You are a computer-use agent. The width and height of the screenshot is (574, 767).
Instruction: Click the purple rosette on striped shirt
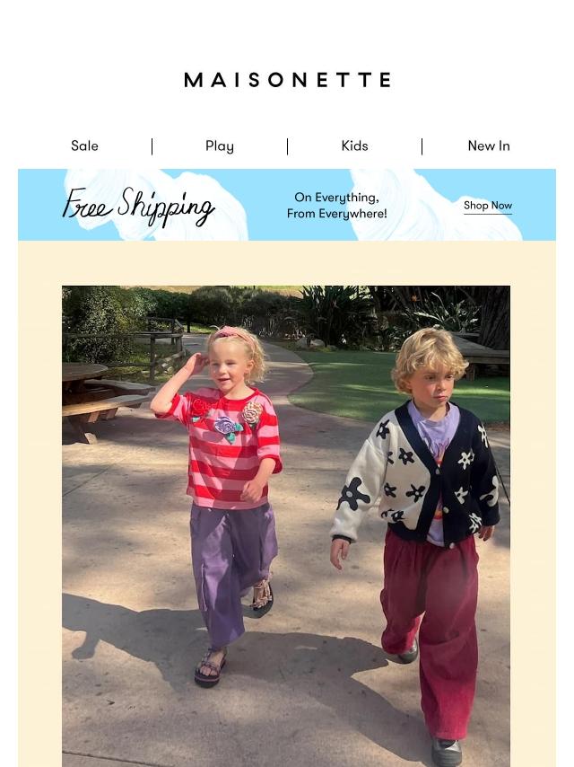[227, 428]
